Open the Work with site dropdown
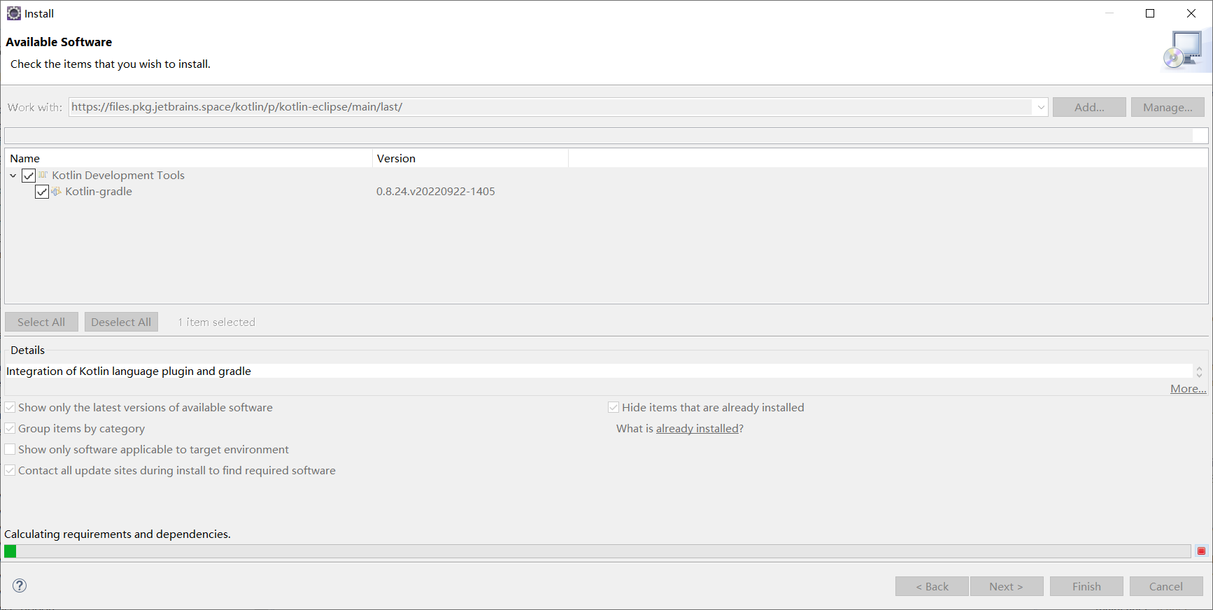The image size is (1213, 610). point(1041,107)
